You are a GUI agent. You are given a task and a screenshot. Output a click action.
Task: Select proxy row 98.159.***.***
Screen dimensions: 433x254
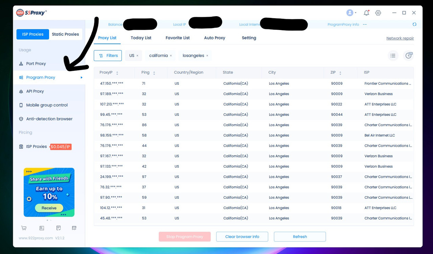click(254, 135)
